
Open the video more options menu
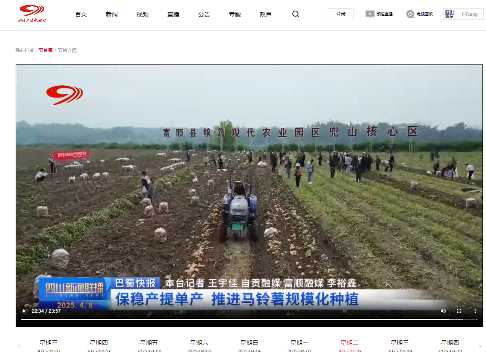tap(475, 311)
